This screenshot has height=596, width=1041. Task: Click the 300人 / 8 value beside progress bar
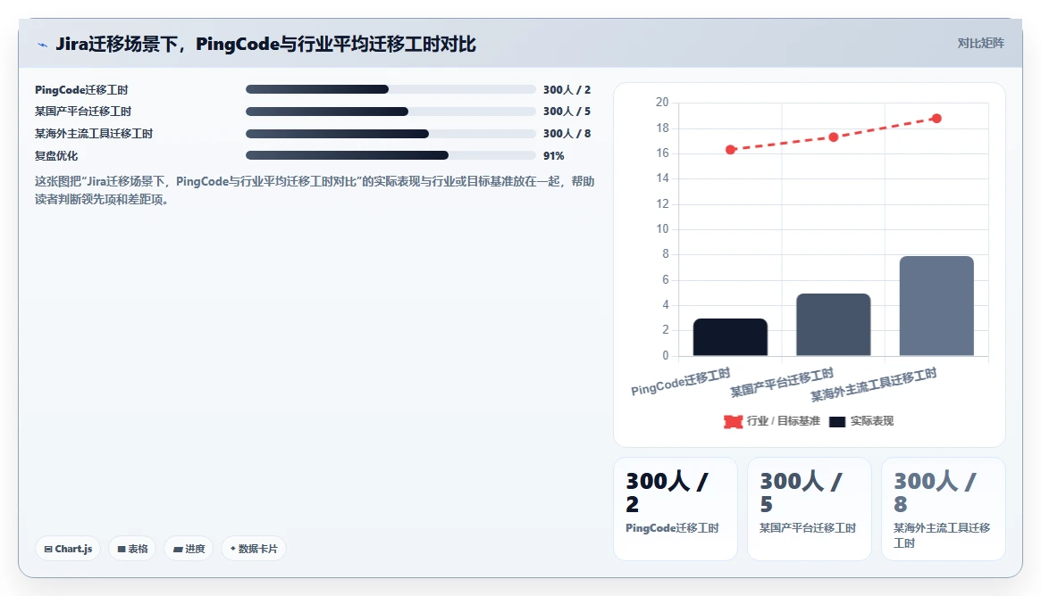[x=567, y=134]
